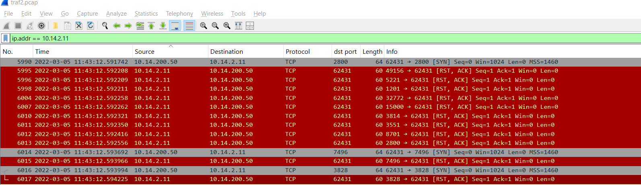Toggle auto-scroll during live capture
Screen dimensions: 641x185
175,26
